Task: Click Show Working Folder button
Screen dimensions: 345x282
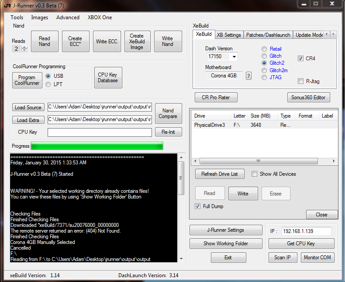Action: [x=226, y=243]
